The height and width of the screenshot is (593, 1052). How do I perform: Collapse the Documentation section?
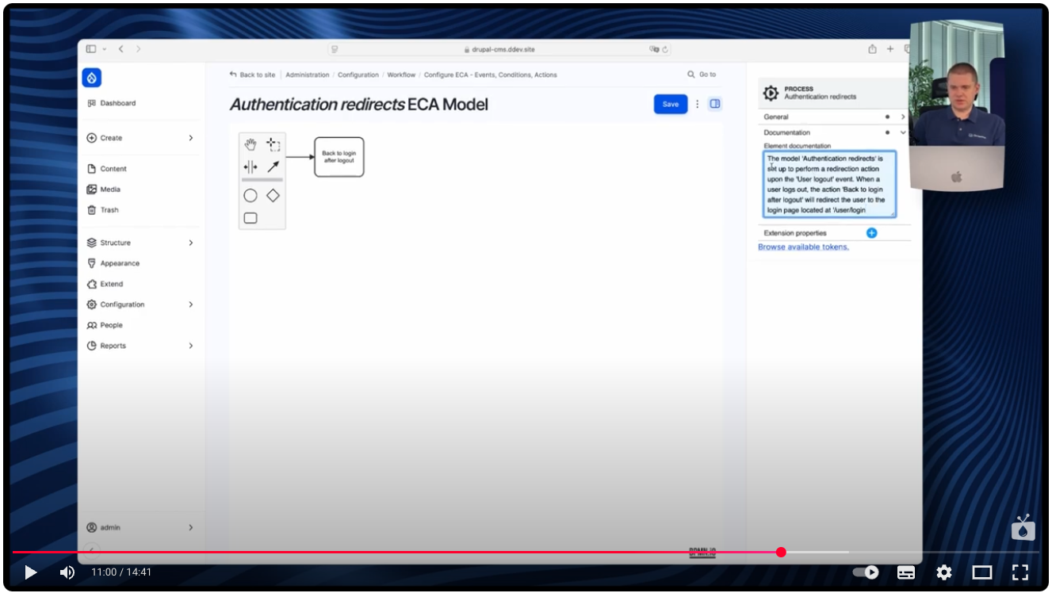(903, 132)
